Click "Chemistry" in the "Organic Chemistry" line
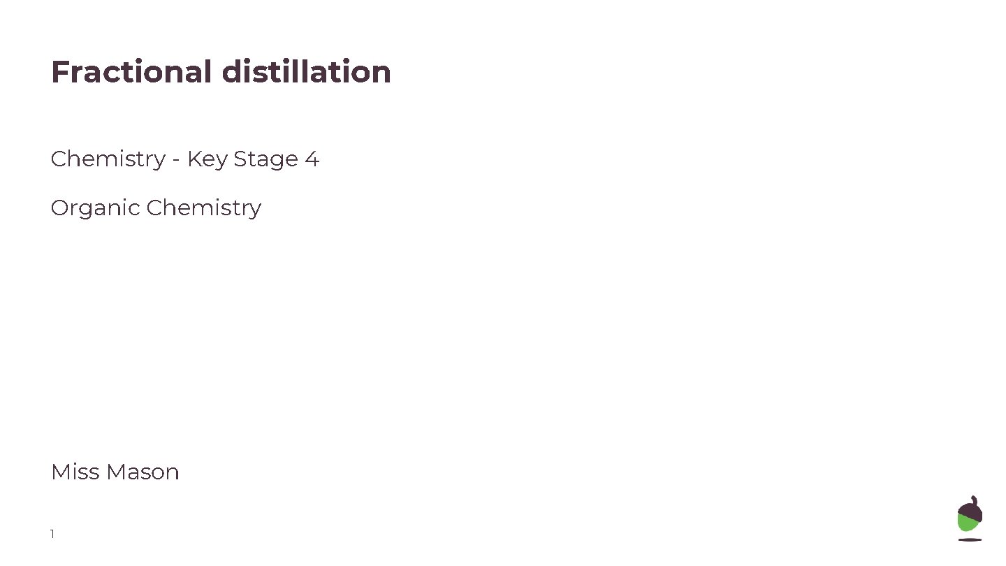Image resolution: width=1006 pixels, height=566 pixels. (x=204, y=208)
